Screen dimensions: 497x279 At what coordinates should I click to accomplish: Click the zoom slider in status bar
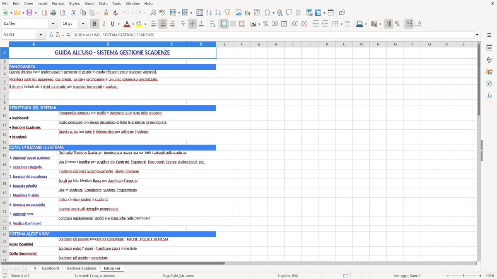(463, 276)
